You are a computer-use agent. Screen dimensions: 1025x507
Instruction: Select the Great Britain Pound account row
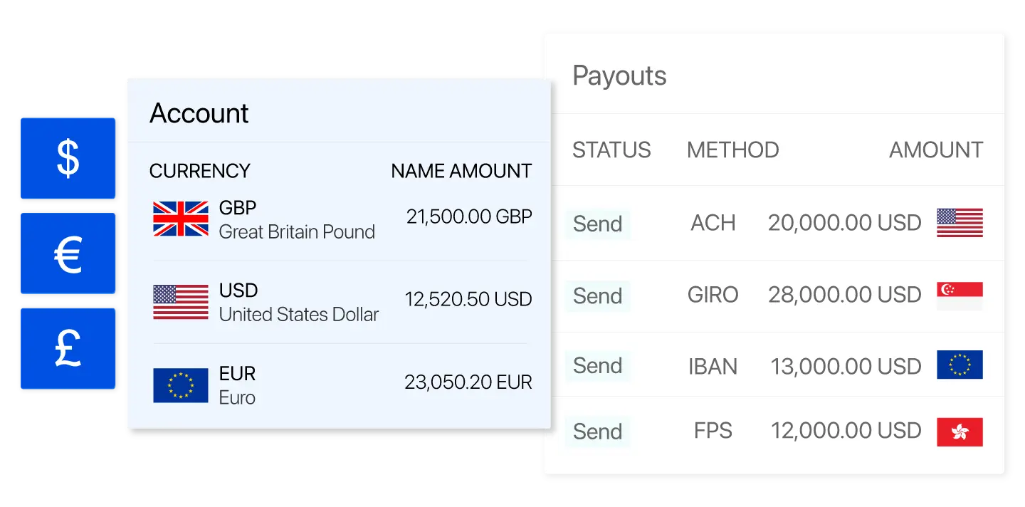(297, 219)
